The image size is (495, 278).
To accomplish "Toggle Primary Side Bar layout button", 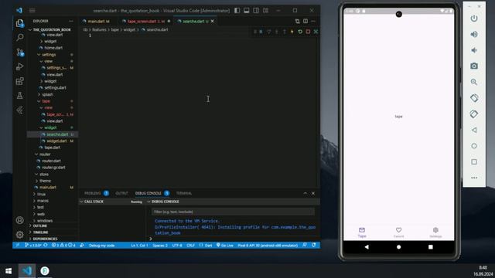I will coord(237,10).
